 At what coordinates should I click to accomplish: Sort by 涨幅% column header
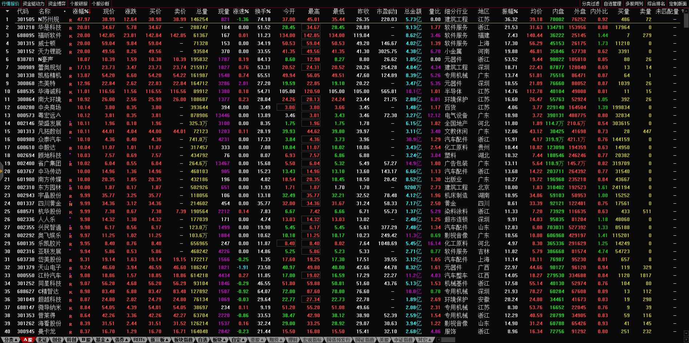81,11
